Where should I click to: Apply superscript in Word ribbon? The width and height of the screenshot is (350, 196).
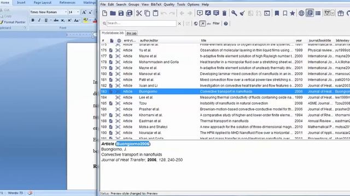pos(69,20)
